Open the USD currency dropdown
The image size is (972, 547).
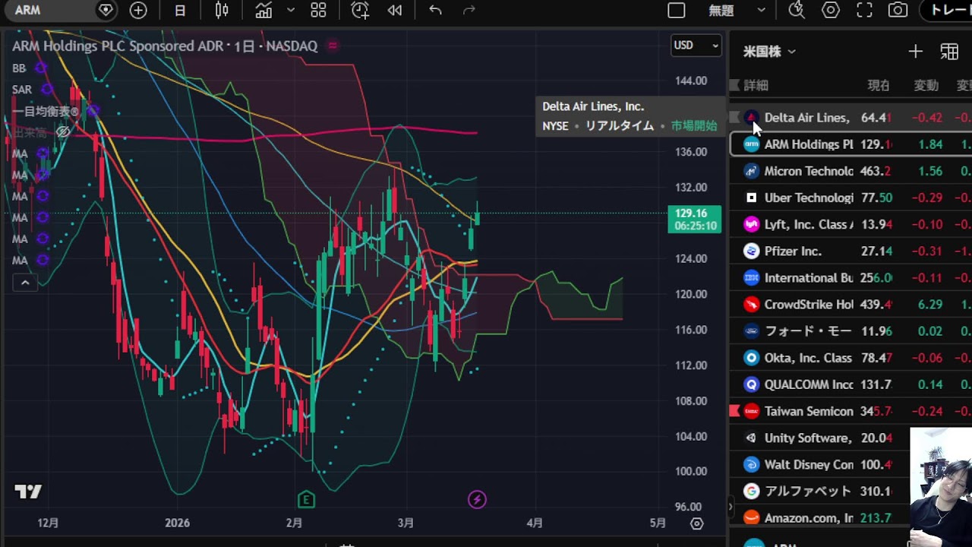(696, 46)
